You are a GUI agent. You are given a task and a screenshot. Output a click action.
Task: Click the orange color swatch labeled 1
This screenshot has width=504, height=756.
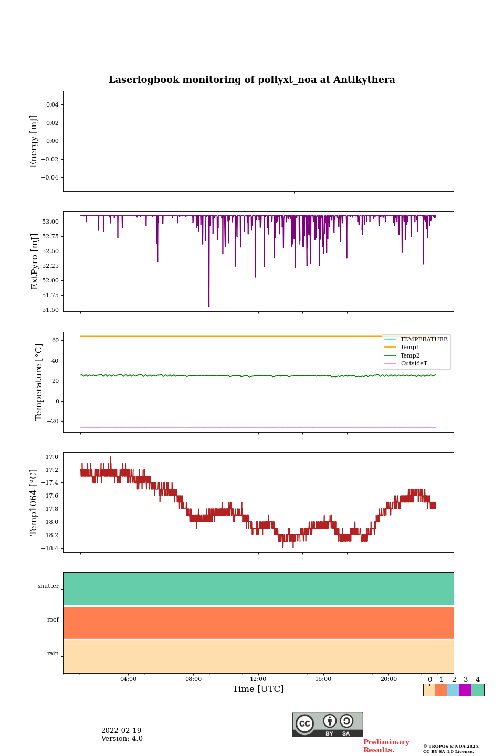441,690
